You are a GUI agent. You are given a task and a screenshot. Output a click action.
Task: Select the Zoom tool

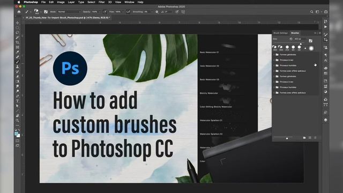tap(17, 120)
